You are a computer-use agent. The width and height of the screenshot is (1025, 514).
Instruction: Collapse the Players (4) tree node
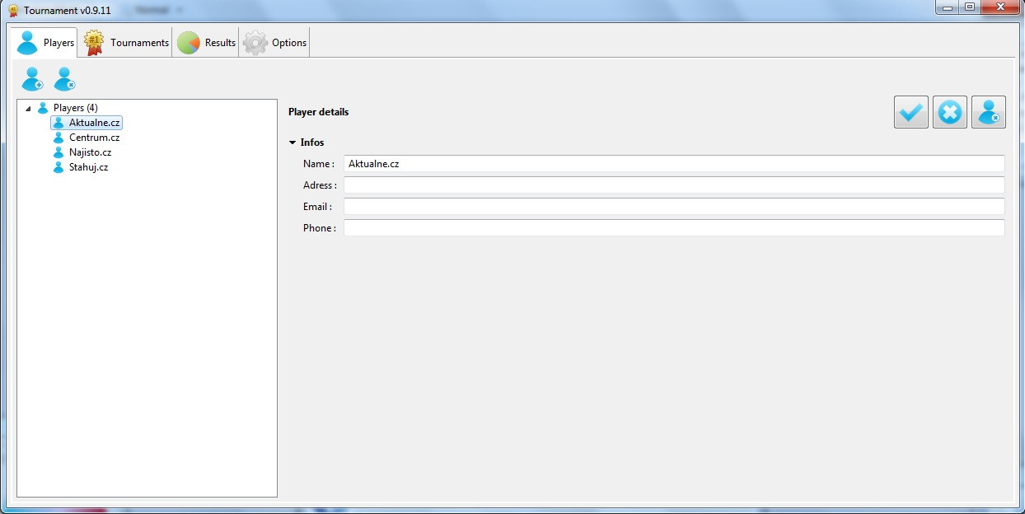click(28, 108)
